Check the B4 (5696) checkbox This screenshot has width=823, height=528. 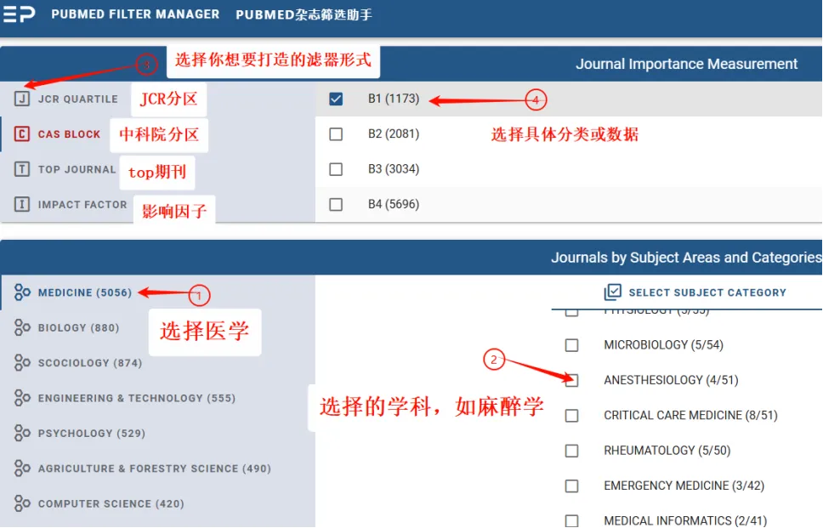[x=336, y=204]
